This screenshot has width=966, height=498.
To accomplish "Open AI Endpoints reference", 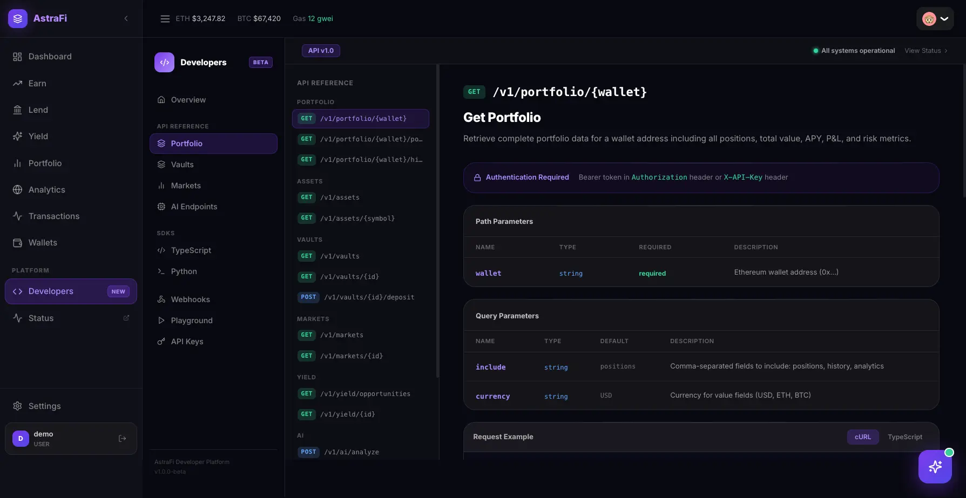I will point(213,207).
